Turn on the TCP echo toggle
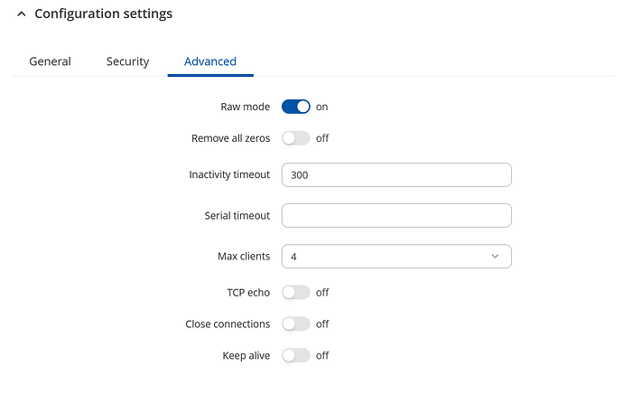 pos(296,292)
